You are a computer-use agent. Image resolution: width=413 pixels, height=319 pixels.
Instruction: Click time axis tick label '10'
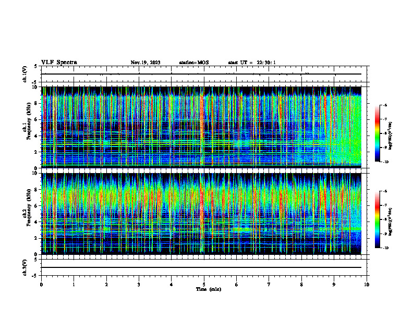(x=367, y=285)
